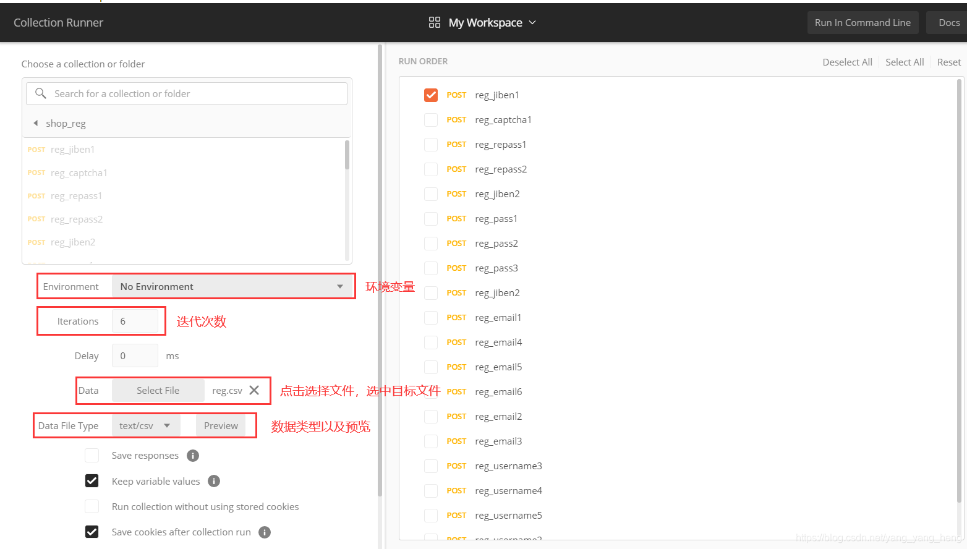This screenshot has width=967, height=549.
Task: Open the Data File Type text/csv dropdown
Action: 145,425
